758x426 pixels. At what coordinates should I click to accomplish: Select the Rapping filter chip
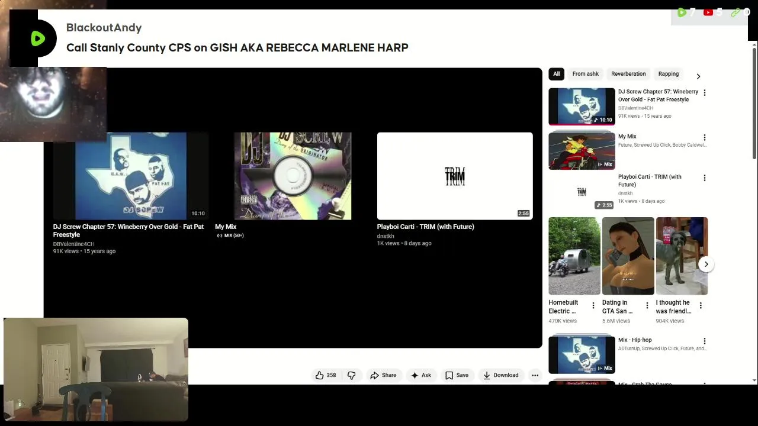[x=668, y=74]
